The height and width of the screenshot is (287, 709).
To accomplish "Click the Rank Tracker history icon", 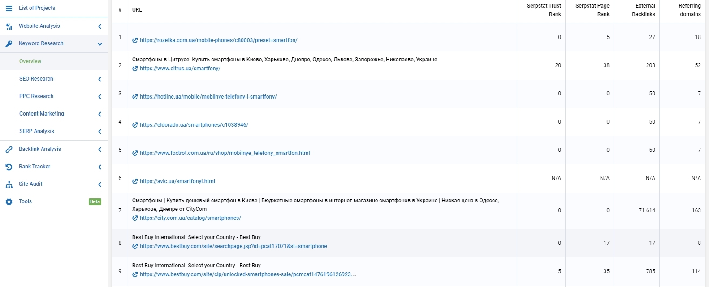I will (9, 167).
